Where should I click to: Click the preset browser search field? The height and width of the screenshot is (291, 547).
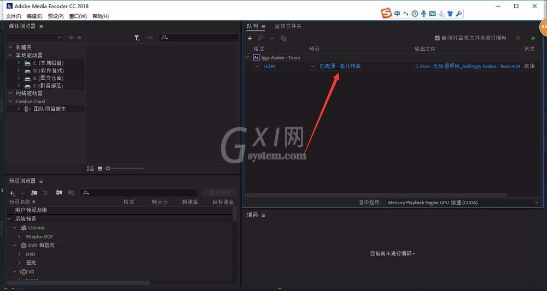[x=139, y=193]
